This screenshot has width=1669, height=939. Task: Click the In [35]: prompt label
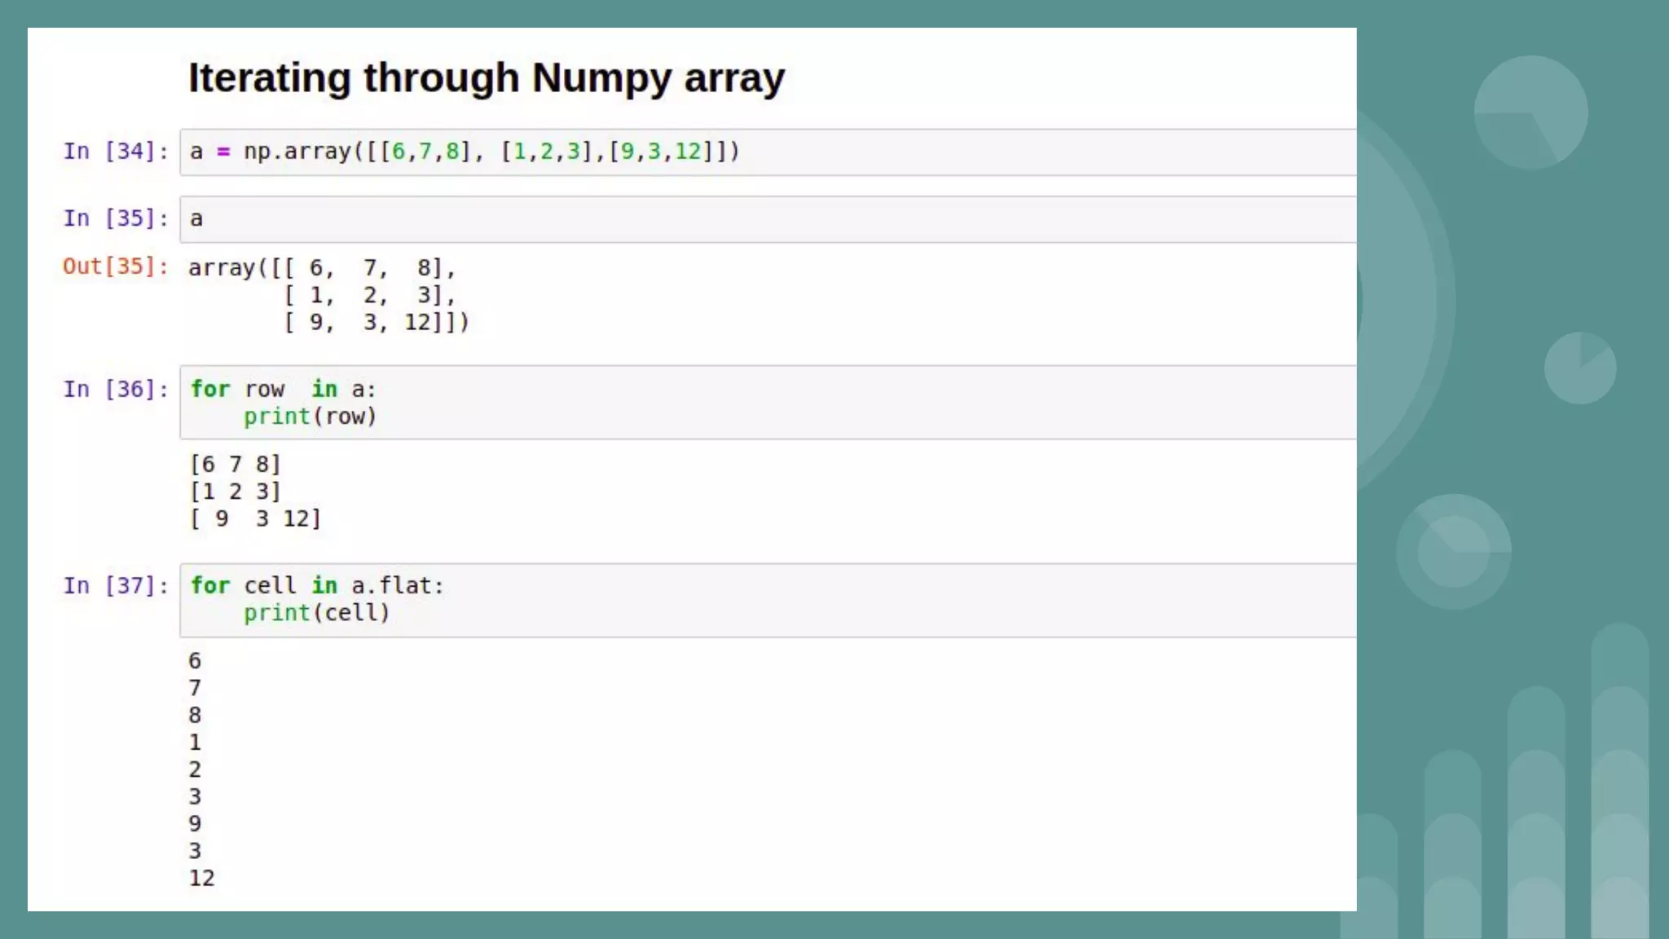(116, 218)
